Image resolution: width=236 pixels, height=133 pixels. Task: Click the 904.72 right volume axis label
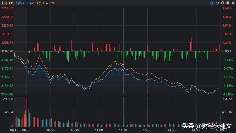227,99
